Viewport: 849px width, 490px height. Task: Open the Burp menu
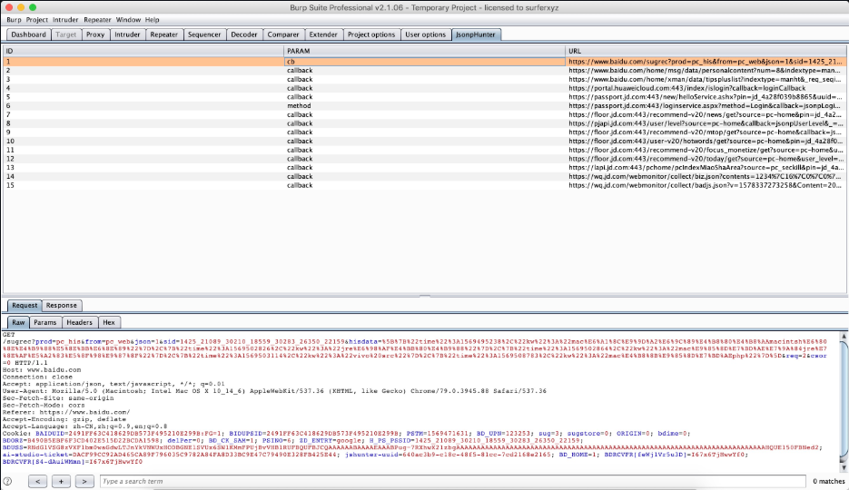pyautogui.click(x=15, y=19)
